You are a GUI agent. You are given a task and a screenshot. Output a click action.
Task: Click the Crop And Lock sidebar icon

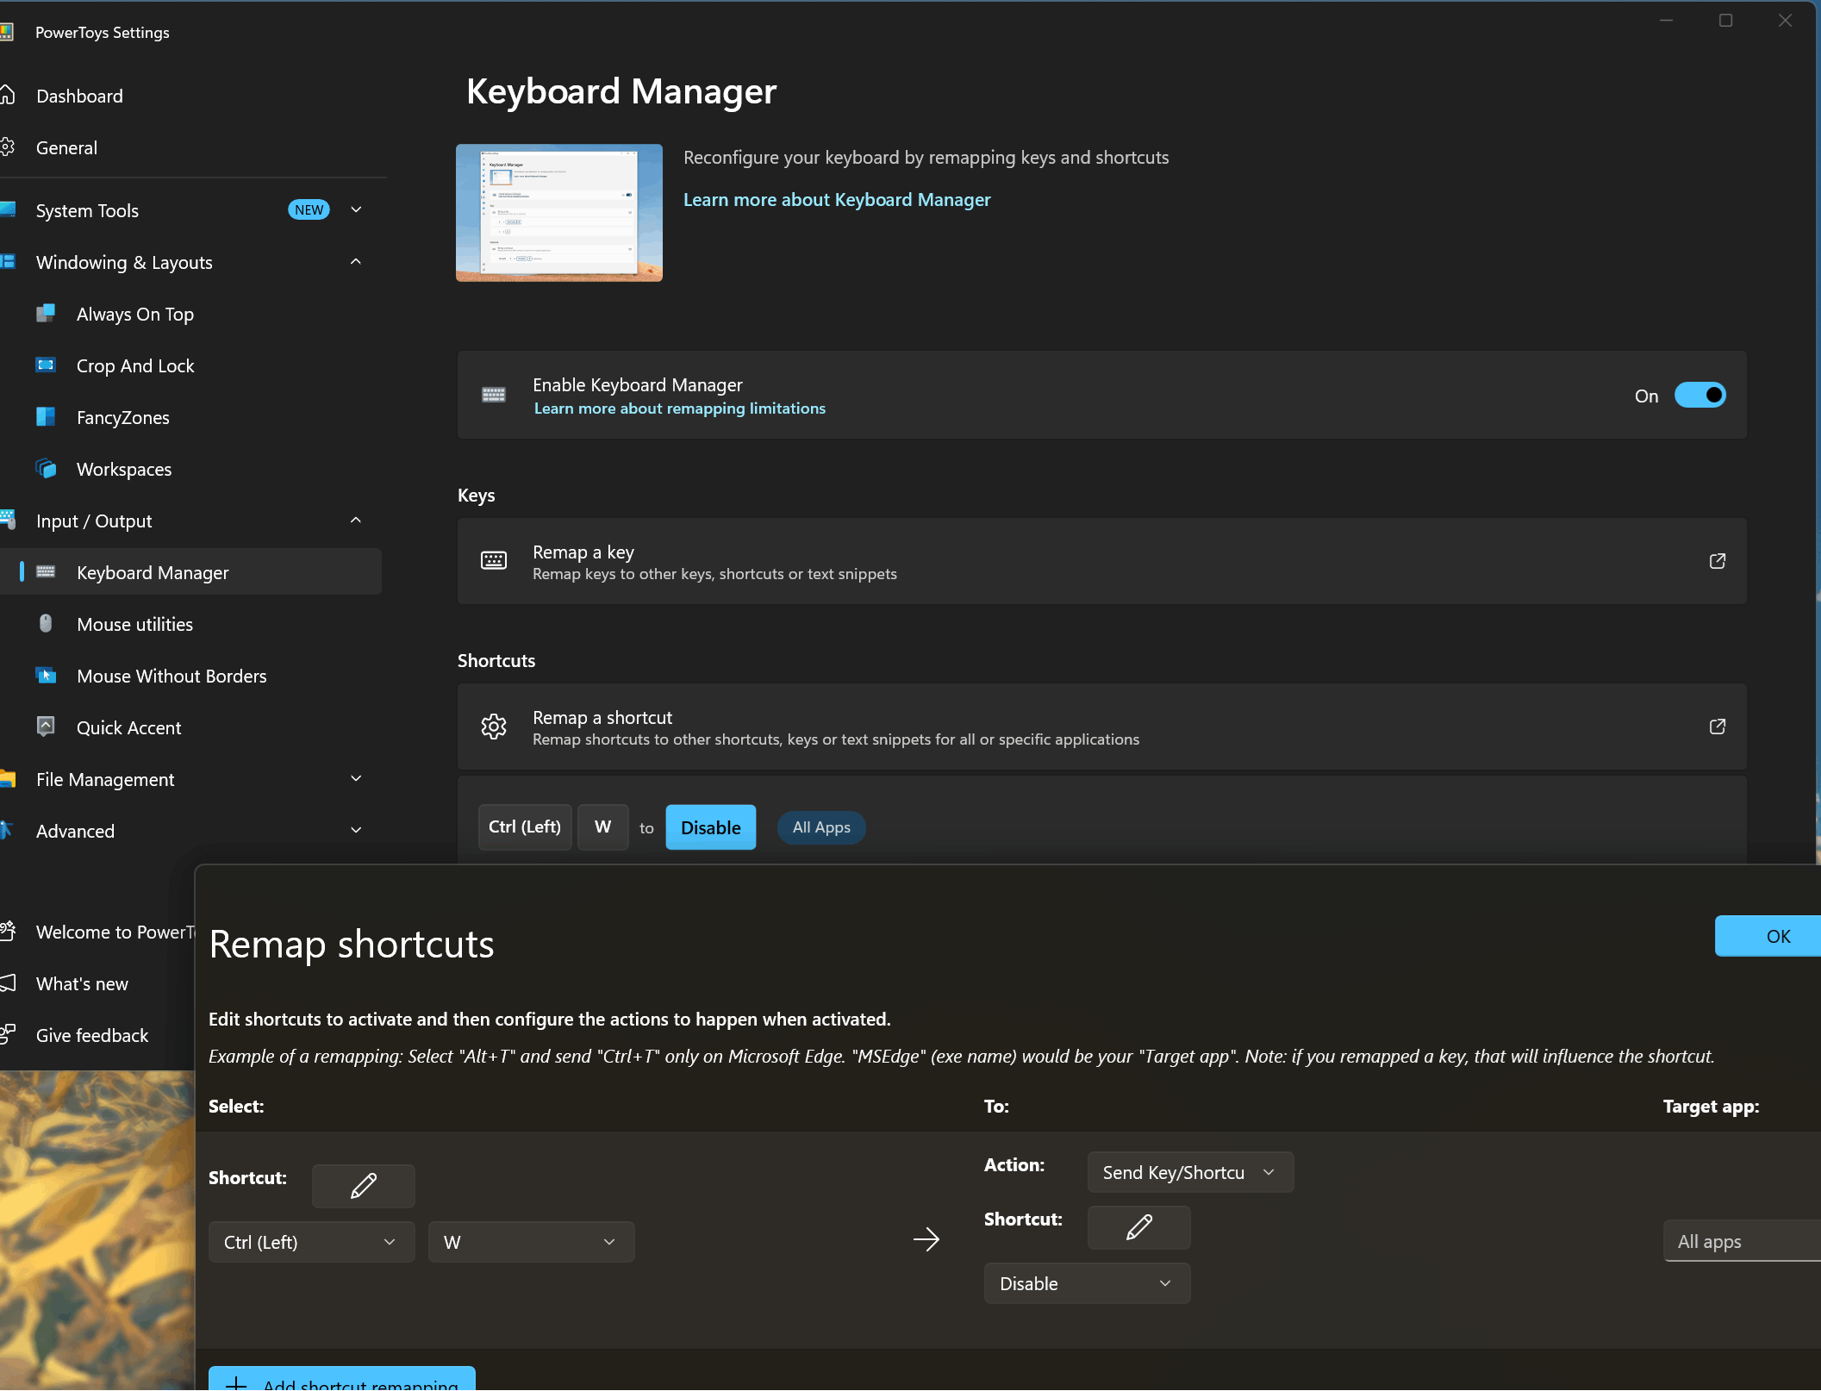pos(46,365)
